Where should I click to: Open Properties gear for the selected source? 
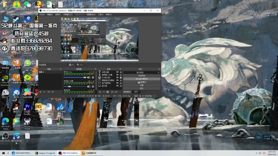pyautogui.click(x=72, y=65)
